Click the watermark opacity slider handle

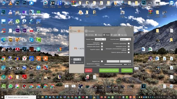tap(123, 64)
